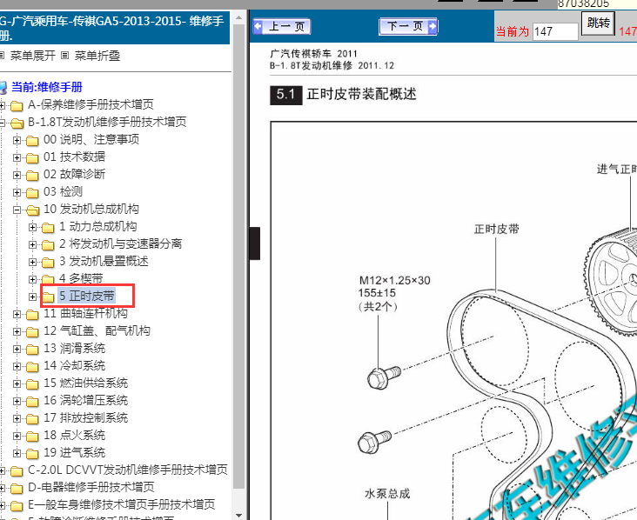
Task: Open 2 将发动机与变速器分离 tree item
Action: tap(121, 243)
